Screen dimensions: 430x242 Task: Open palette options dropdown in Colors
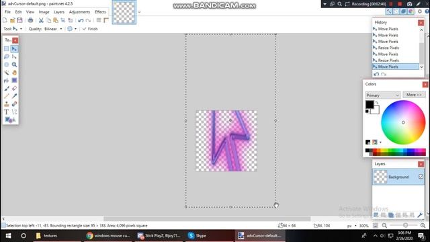pyautogui.click(x=380, y=142)
